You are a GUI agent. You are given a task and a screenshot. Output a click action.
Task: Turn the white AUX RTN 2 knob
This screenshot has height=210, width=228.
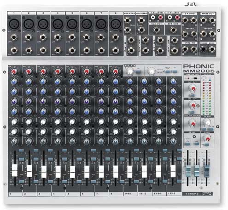coord(152,71)
